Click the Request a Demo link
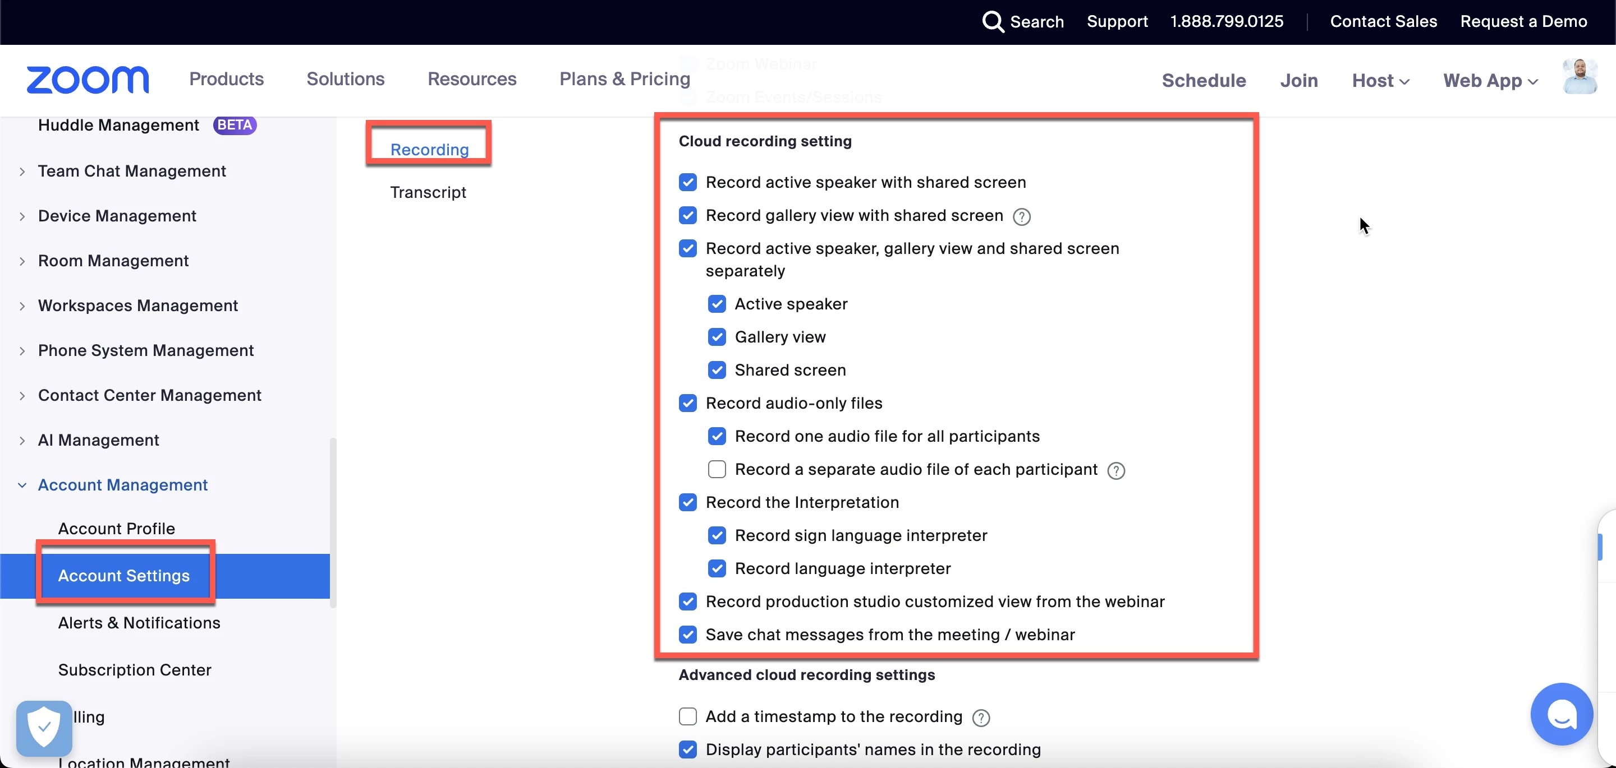Viewport: 1616px width, 768px height. 1523,21
